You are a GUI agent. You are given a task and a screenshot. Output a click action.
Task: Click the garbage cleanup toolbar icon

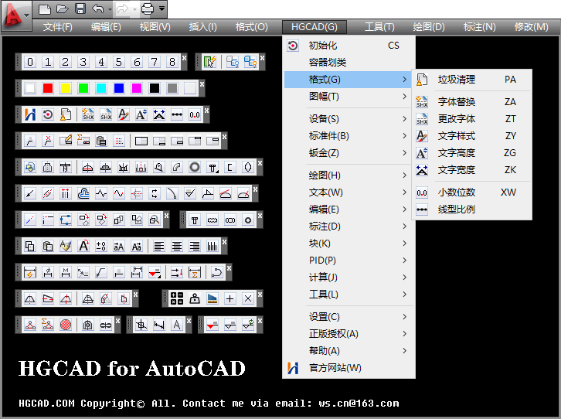tap(66, 114)
